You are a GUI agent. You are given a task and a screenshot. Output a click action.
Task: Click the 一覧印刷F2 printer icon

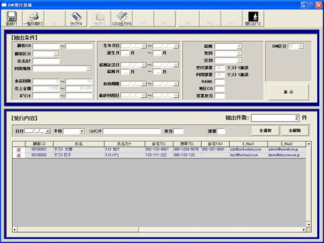point(33,17)
